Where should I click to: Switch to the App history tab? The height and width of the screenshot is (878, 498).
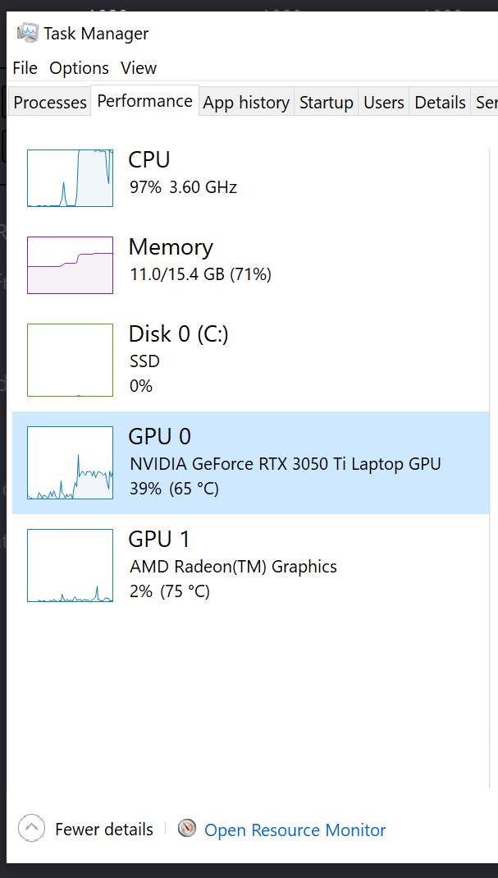246,103
